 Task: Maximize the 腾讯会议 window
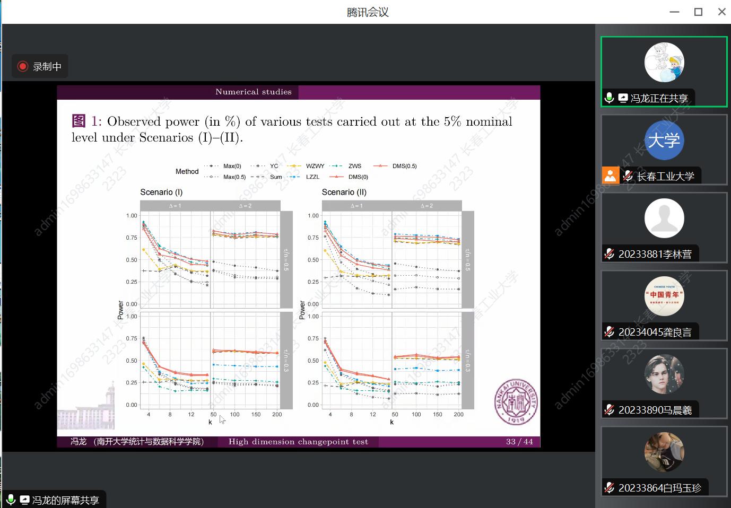[x=698, y=12]
